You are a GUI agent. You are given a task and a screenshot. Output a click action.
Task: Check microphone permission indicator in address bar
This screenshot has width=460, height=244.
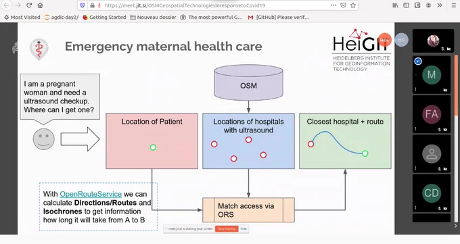99,5
